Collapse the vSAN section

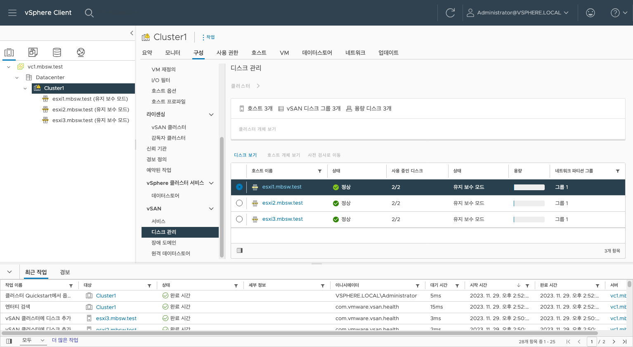click(x=211, y=209)
